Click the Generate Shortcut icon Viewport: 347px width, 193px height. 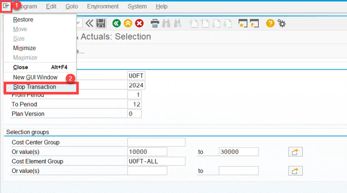coord(254,23)
